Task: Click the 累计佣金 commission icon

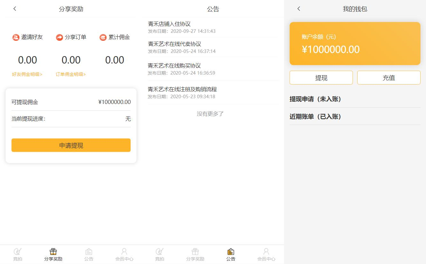Action: click(103, 37)
